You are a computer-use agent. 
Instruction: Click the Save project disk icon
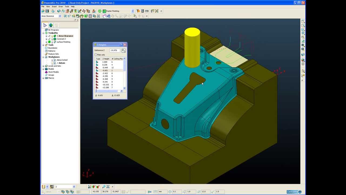click(47, 11)
